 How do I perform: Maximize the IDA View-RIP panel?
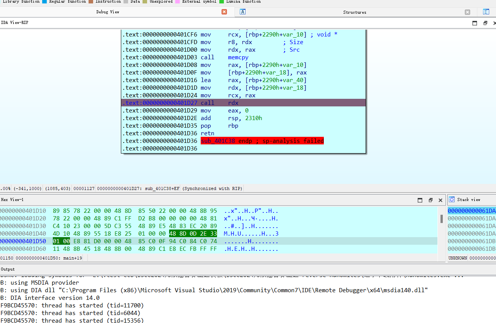(475, 23)
